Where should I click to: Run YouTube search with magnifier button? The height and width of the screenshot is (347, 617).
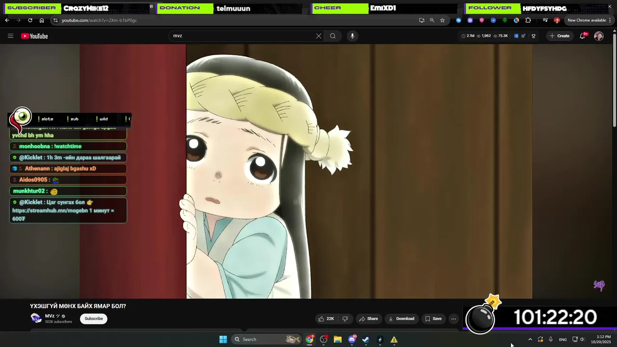click(x=333, y=36)
